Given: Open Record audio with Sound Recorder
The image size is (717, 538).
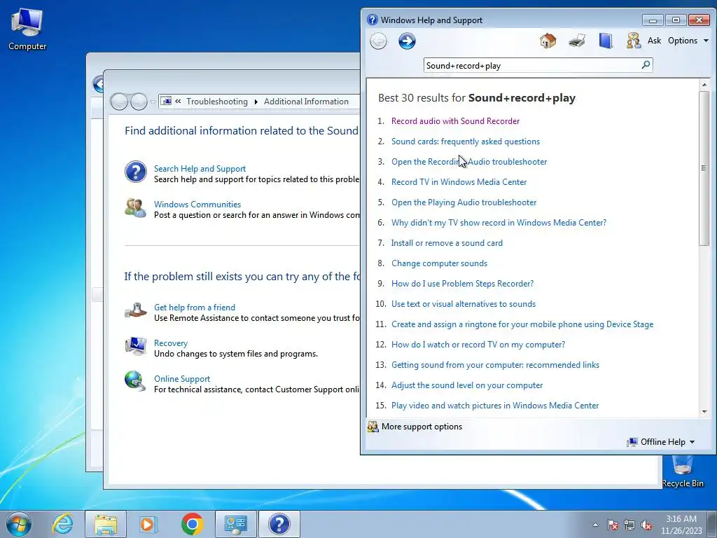Looking at the screenshot, I should point(455,121).
